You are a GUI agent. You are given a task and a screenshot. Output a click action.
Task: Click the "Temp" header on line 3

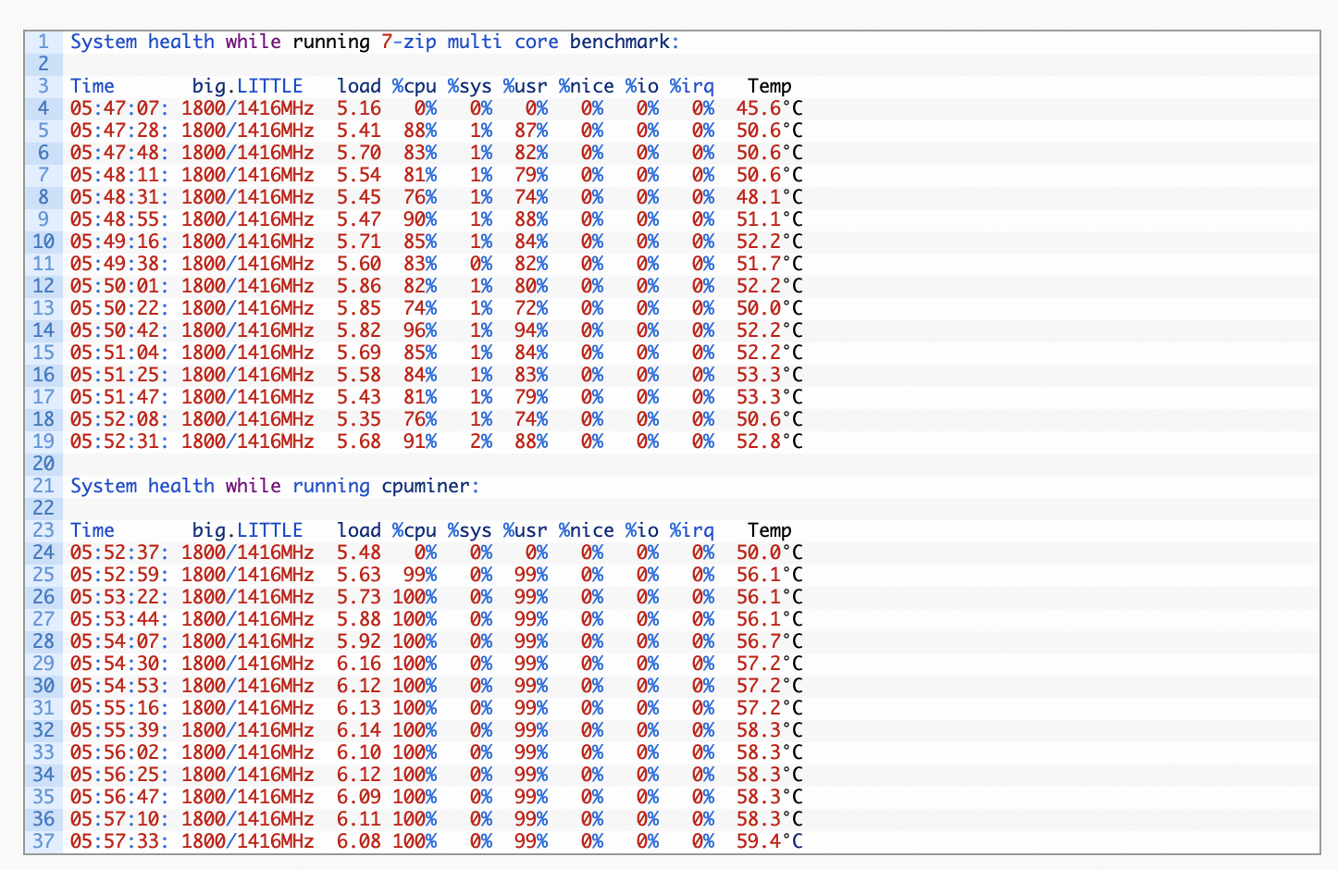click(769, 86)
